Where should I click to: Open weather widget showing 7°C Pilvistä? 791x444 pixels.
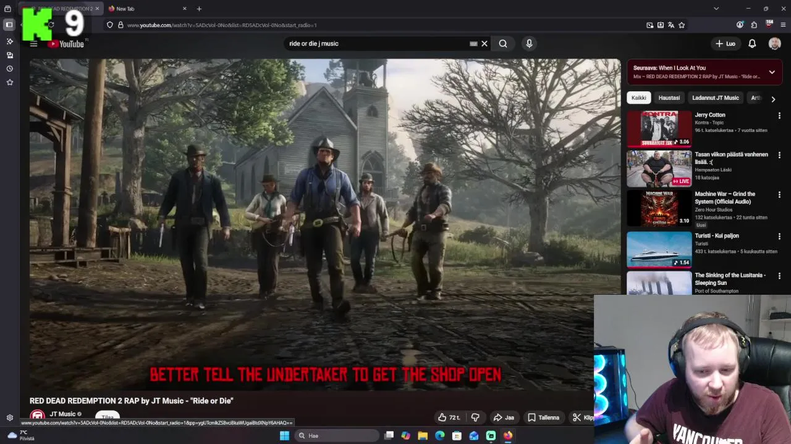click(20, 435)
